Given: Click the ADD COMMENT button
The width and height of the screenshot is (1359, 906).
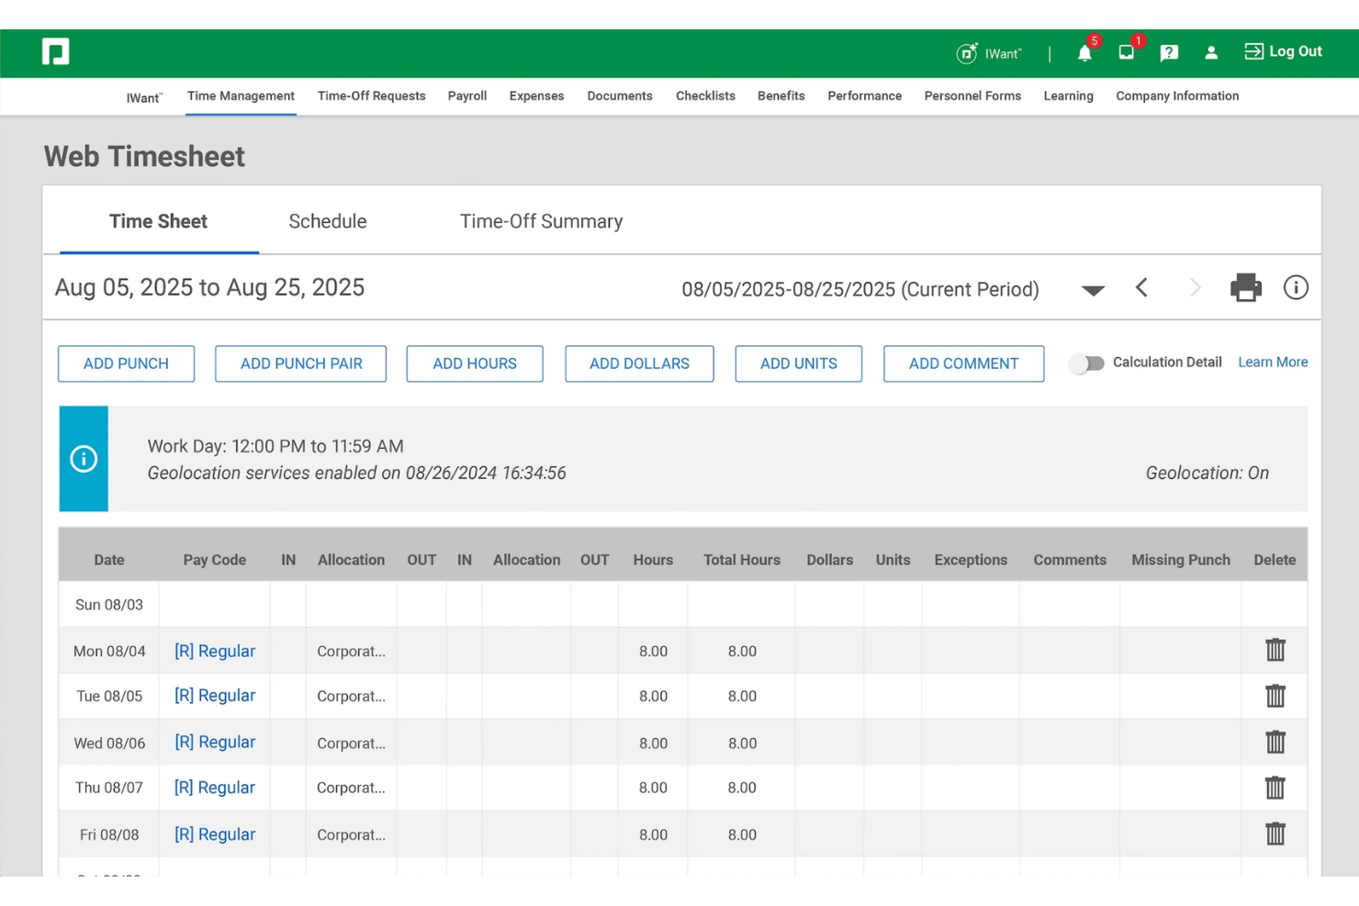Looking at the screenshot, I should click(964, 364).
